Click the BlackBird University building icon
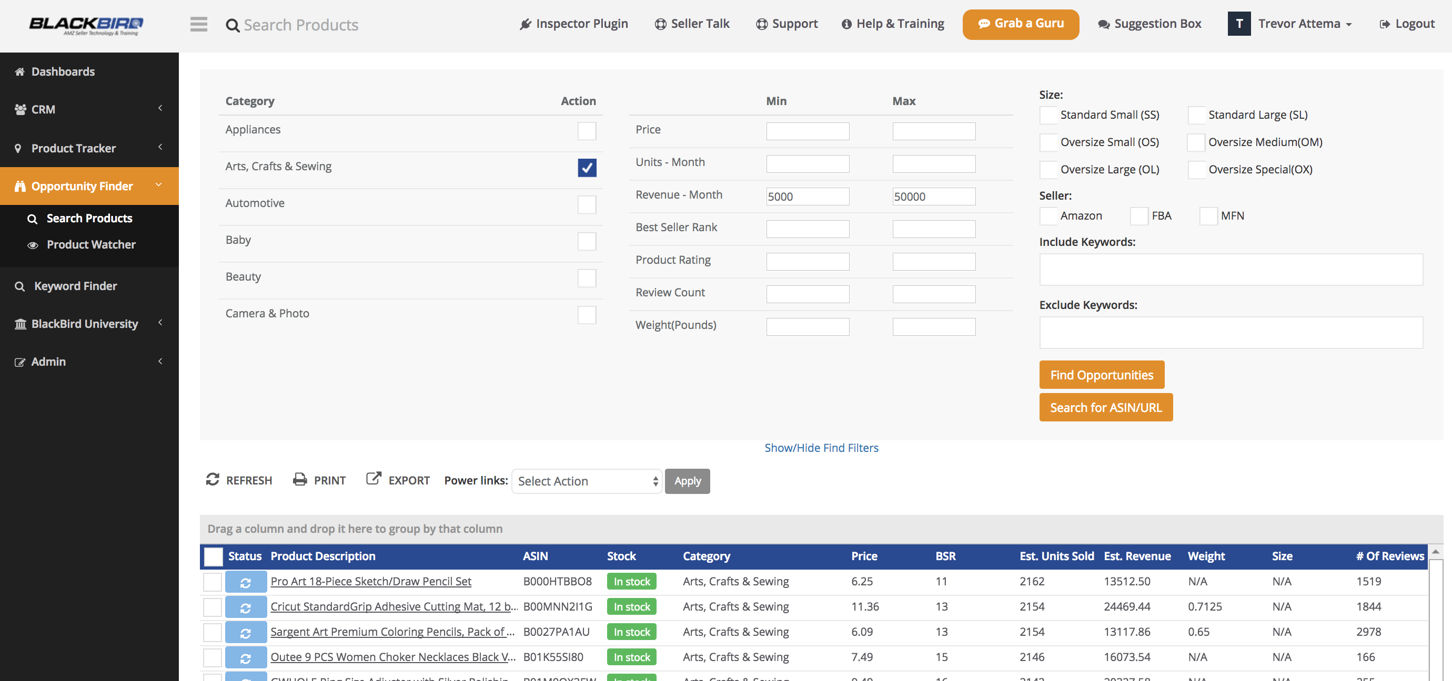1452x681 pixels. (x=21, y=324)
